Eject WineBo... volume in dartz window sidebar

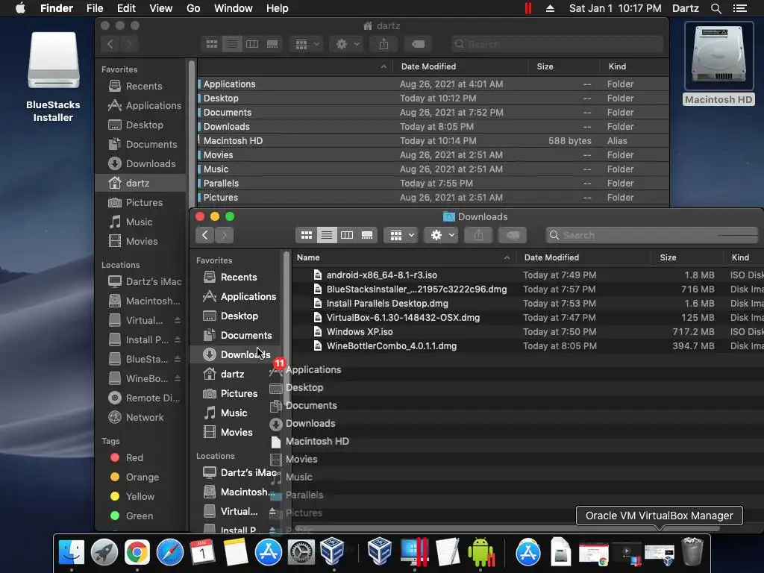coord(178,378)
